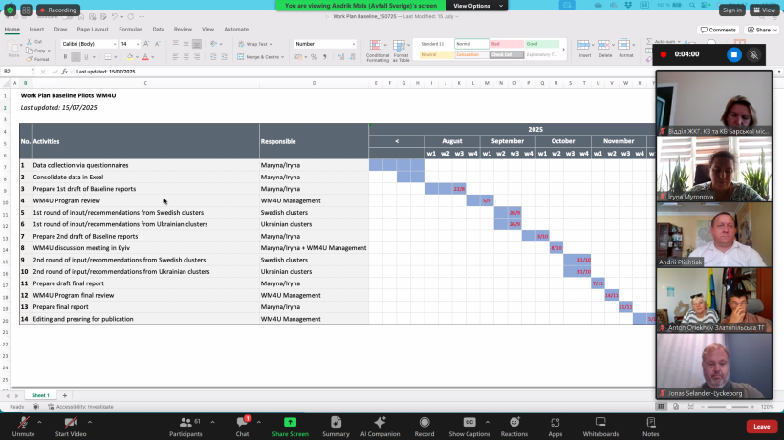
Task: Click the Comments button in Excel
Action: 718,30
